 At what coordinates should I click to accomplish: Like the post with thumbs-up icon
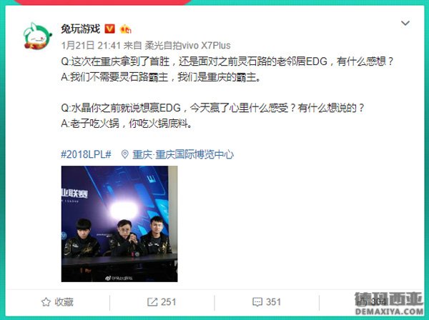coord(363,302)
